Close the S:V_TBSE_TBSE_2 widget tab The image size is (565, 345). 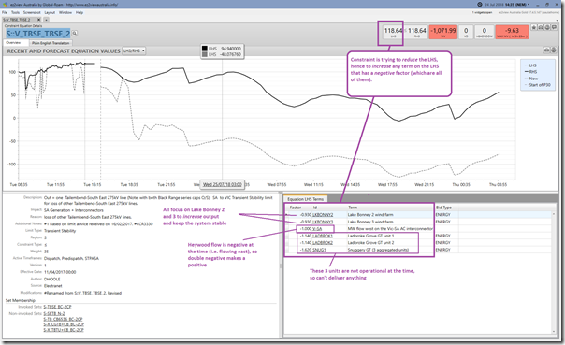39,20
